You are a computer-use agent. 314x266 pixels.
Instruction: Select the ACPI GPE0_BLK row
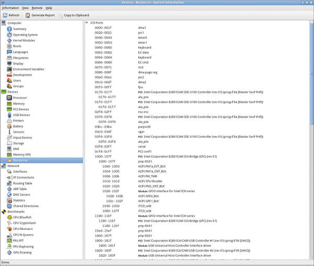point(197,196)
